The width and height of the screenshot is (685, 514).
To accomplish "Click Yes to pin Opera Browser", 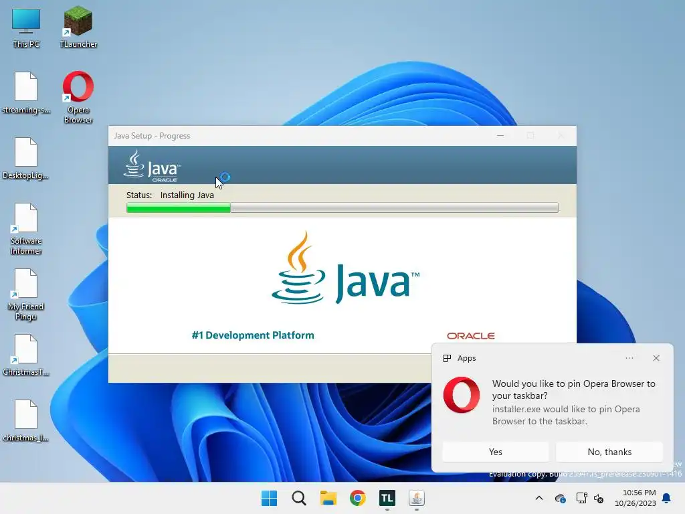I will point(496,452).
